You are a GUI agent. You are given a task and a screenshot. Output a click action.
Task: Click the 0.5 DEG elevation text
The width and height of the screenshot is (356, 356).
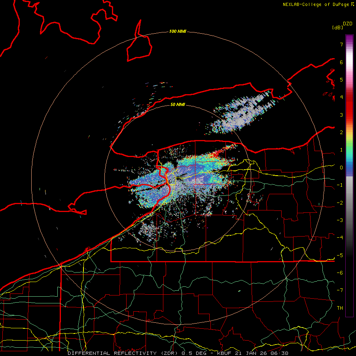(194, 353)
